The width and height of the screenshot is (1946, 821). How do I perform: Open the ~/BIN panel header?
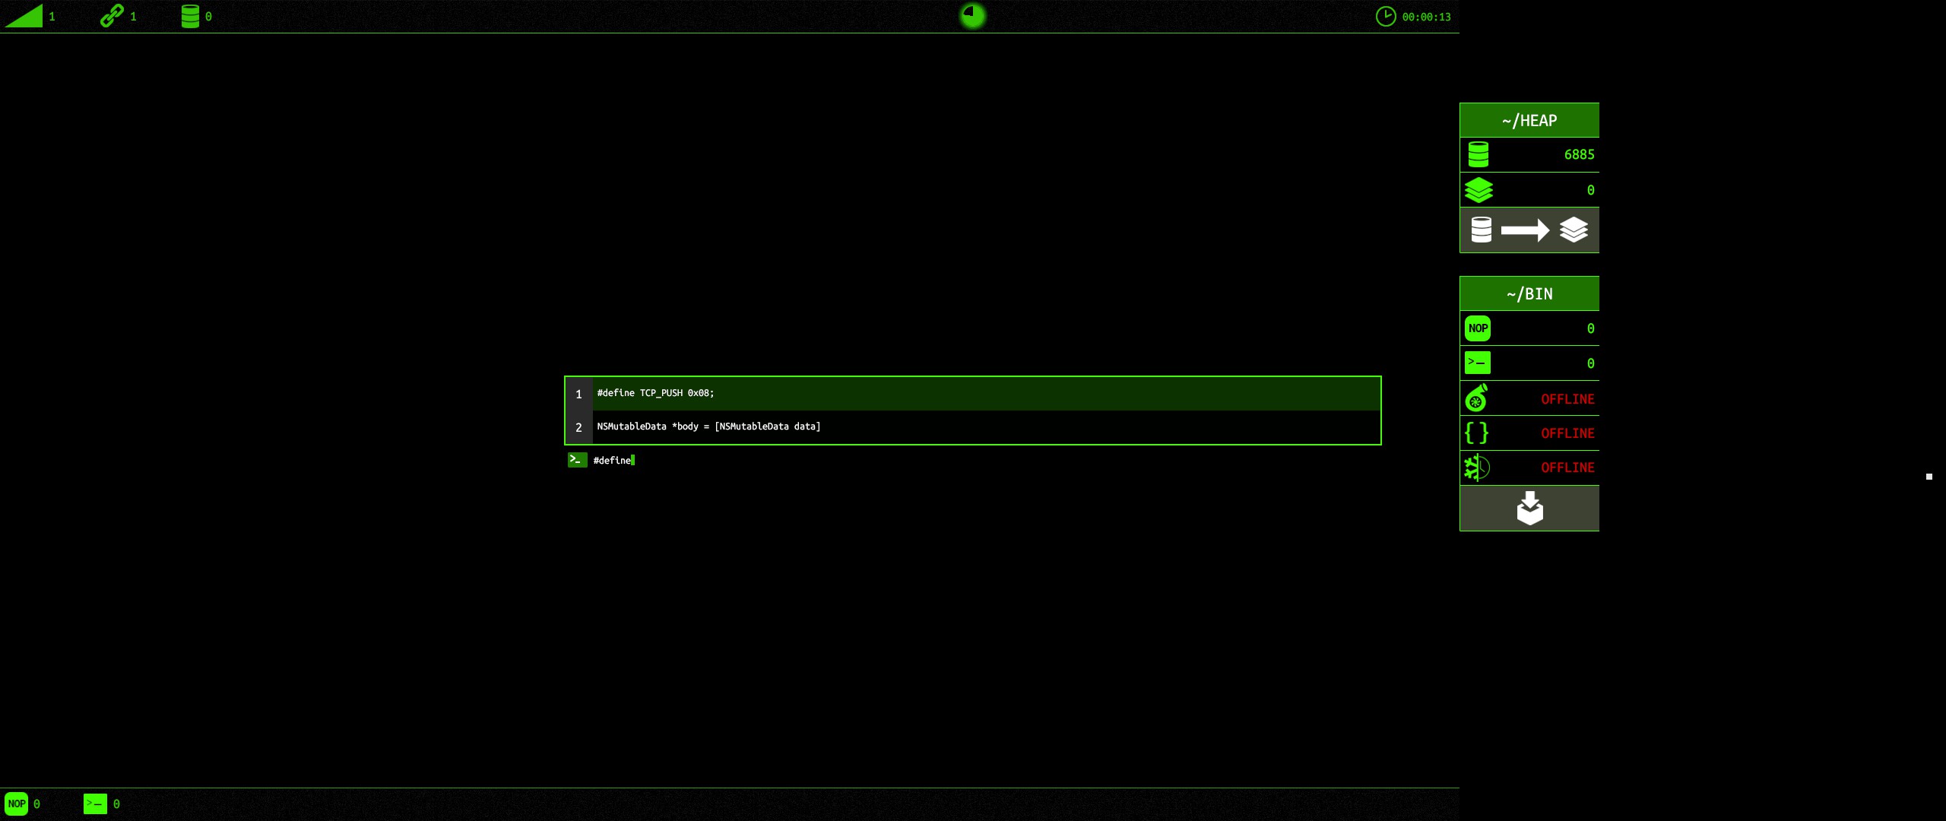pyautogui.click(x=1529, y=293)
